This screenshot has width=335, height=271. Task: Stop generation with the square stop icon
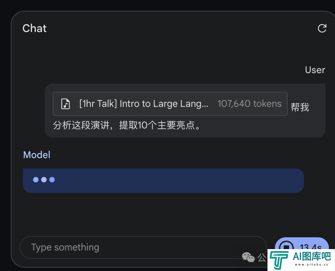pos(286,246)
